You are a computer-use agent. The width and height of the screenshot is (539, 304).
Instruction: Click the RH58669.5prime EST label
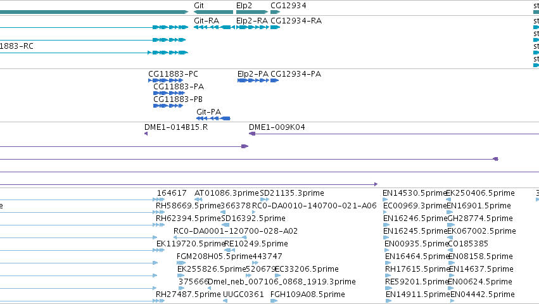click(188, 206)
